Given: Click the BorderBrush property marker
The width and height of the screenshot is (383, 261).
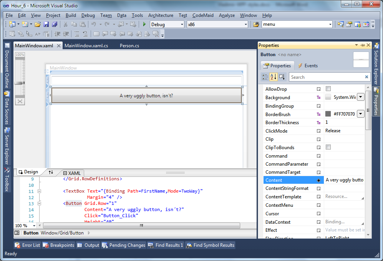Looking at the screenshot, I should (318, 114).
